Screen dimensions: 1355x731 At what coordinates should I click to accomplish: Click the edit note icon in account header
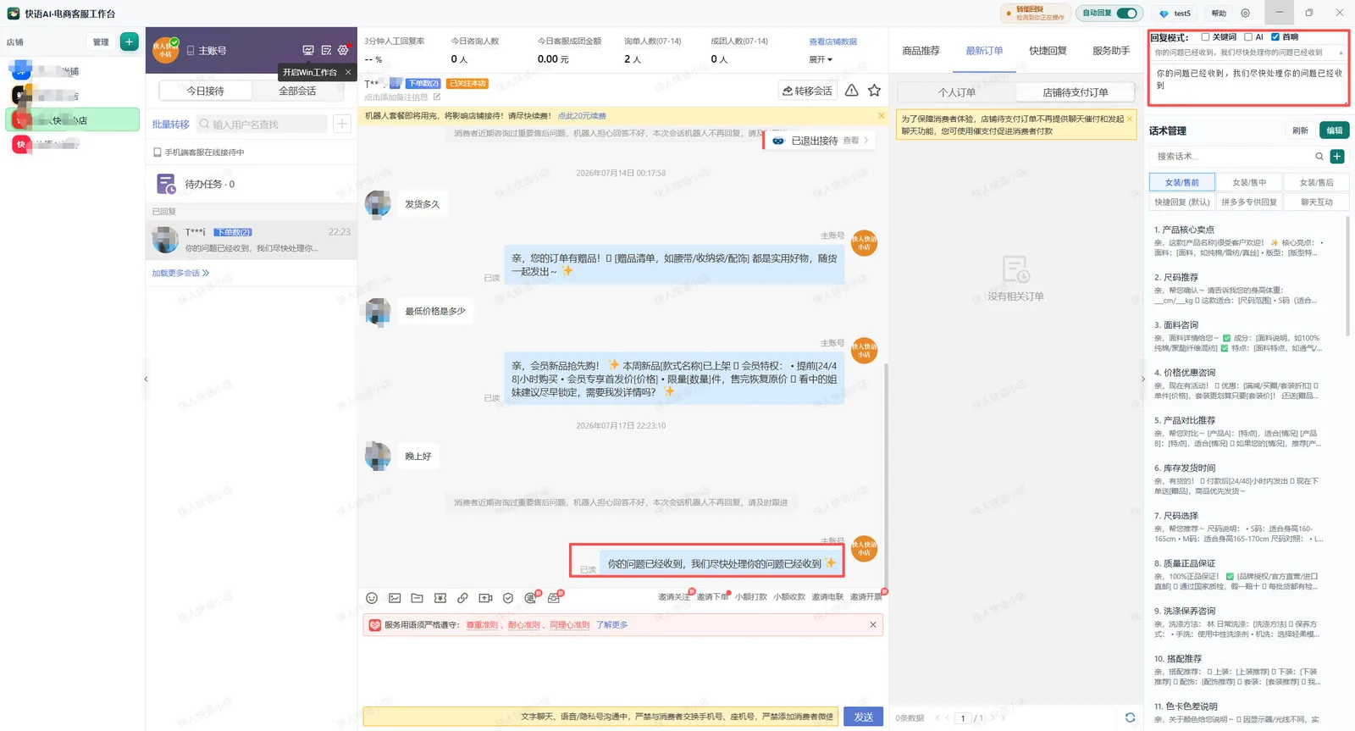coord(326,51)
